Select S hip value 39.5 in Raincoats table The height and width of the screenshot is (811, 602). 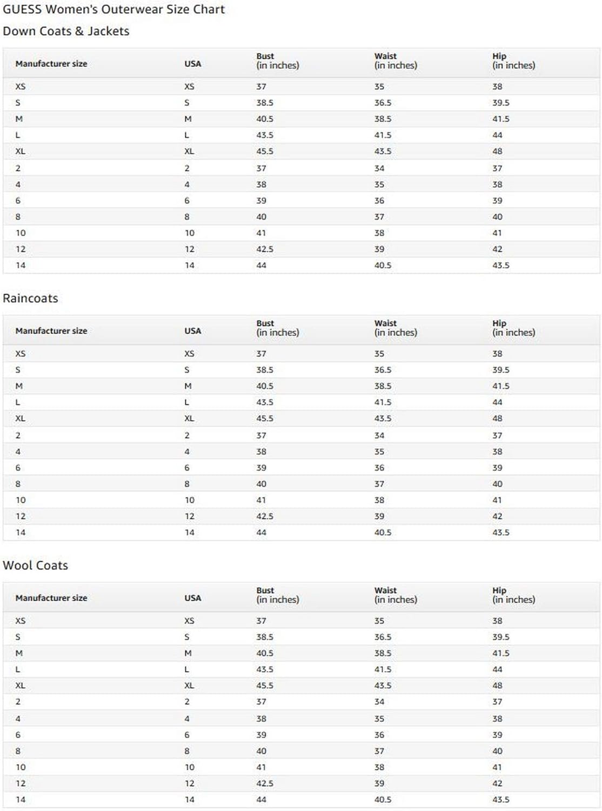pyautogui.click(x=500, y=370)
